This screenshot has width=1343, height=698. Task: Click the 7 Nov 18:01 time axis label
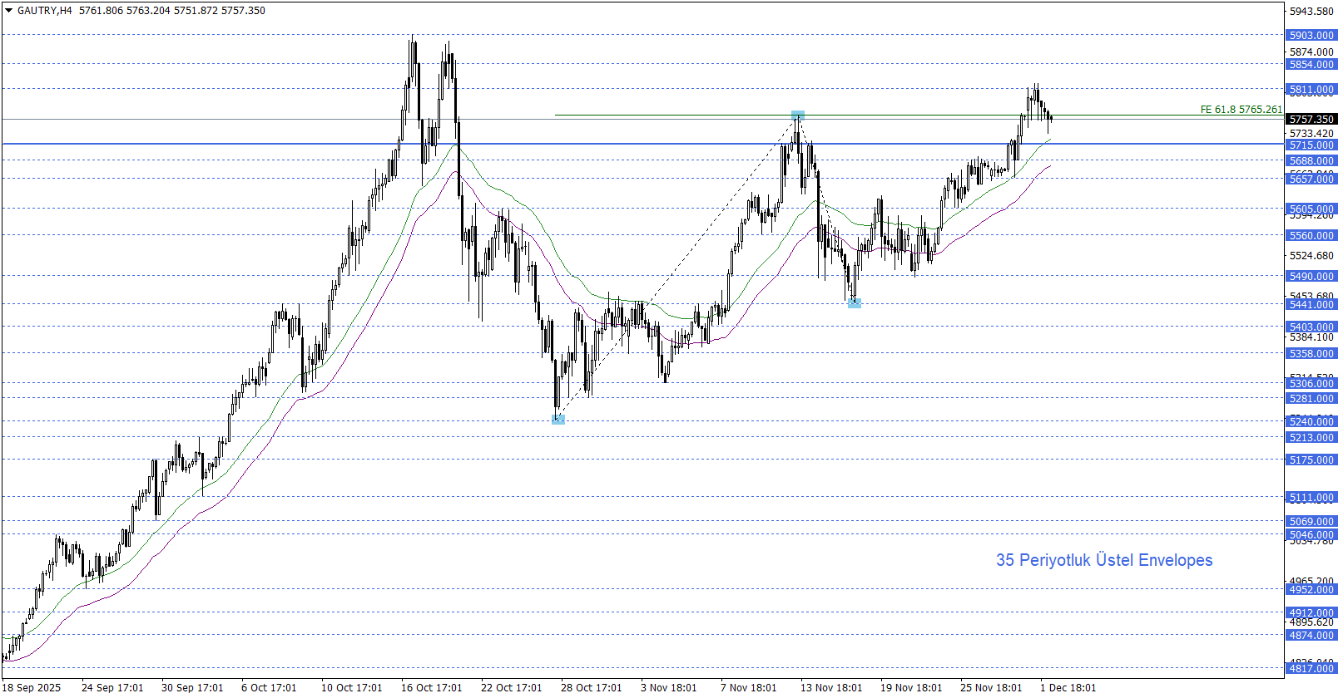pyautogui.click(x=749, y=688)
